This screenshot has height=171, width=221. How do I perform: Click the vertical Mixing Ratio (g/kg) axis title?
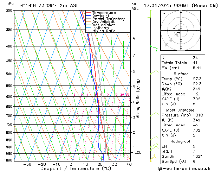138,99
